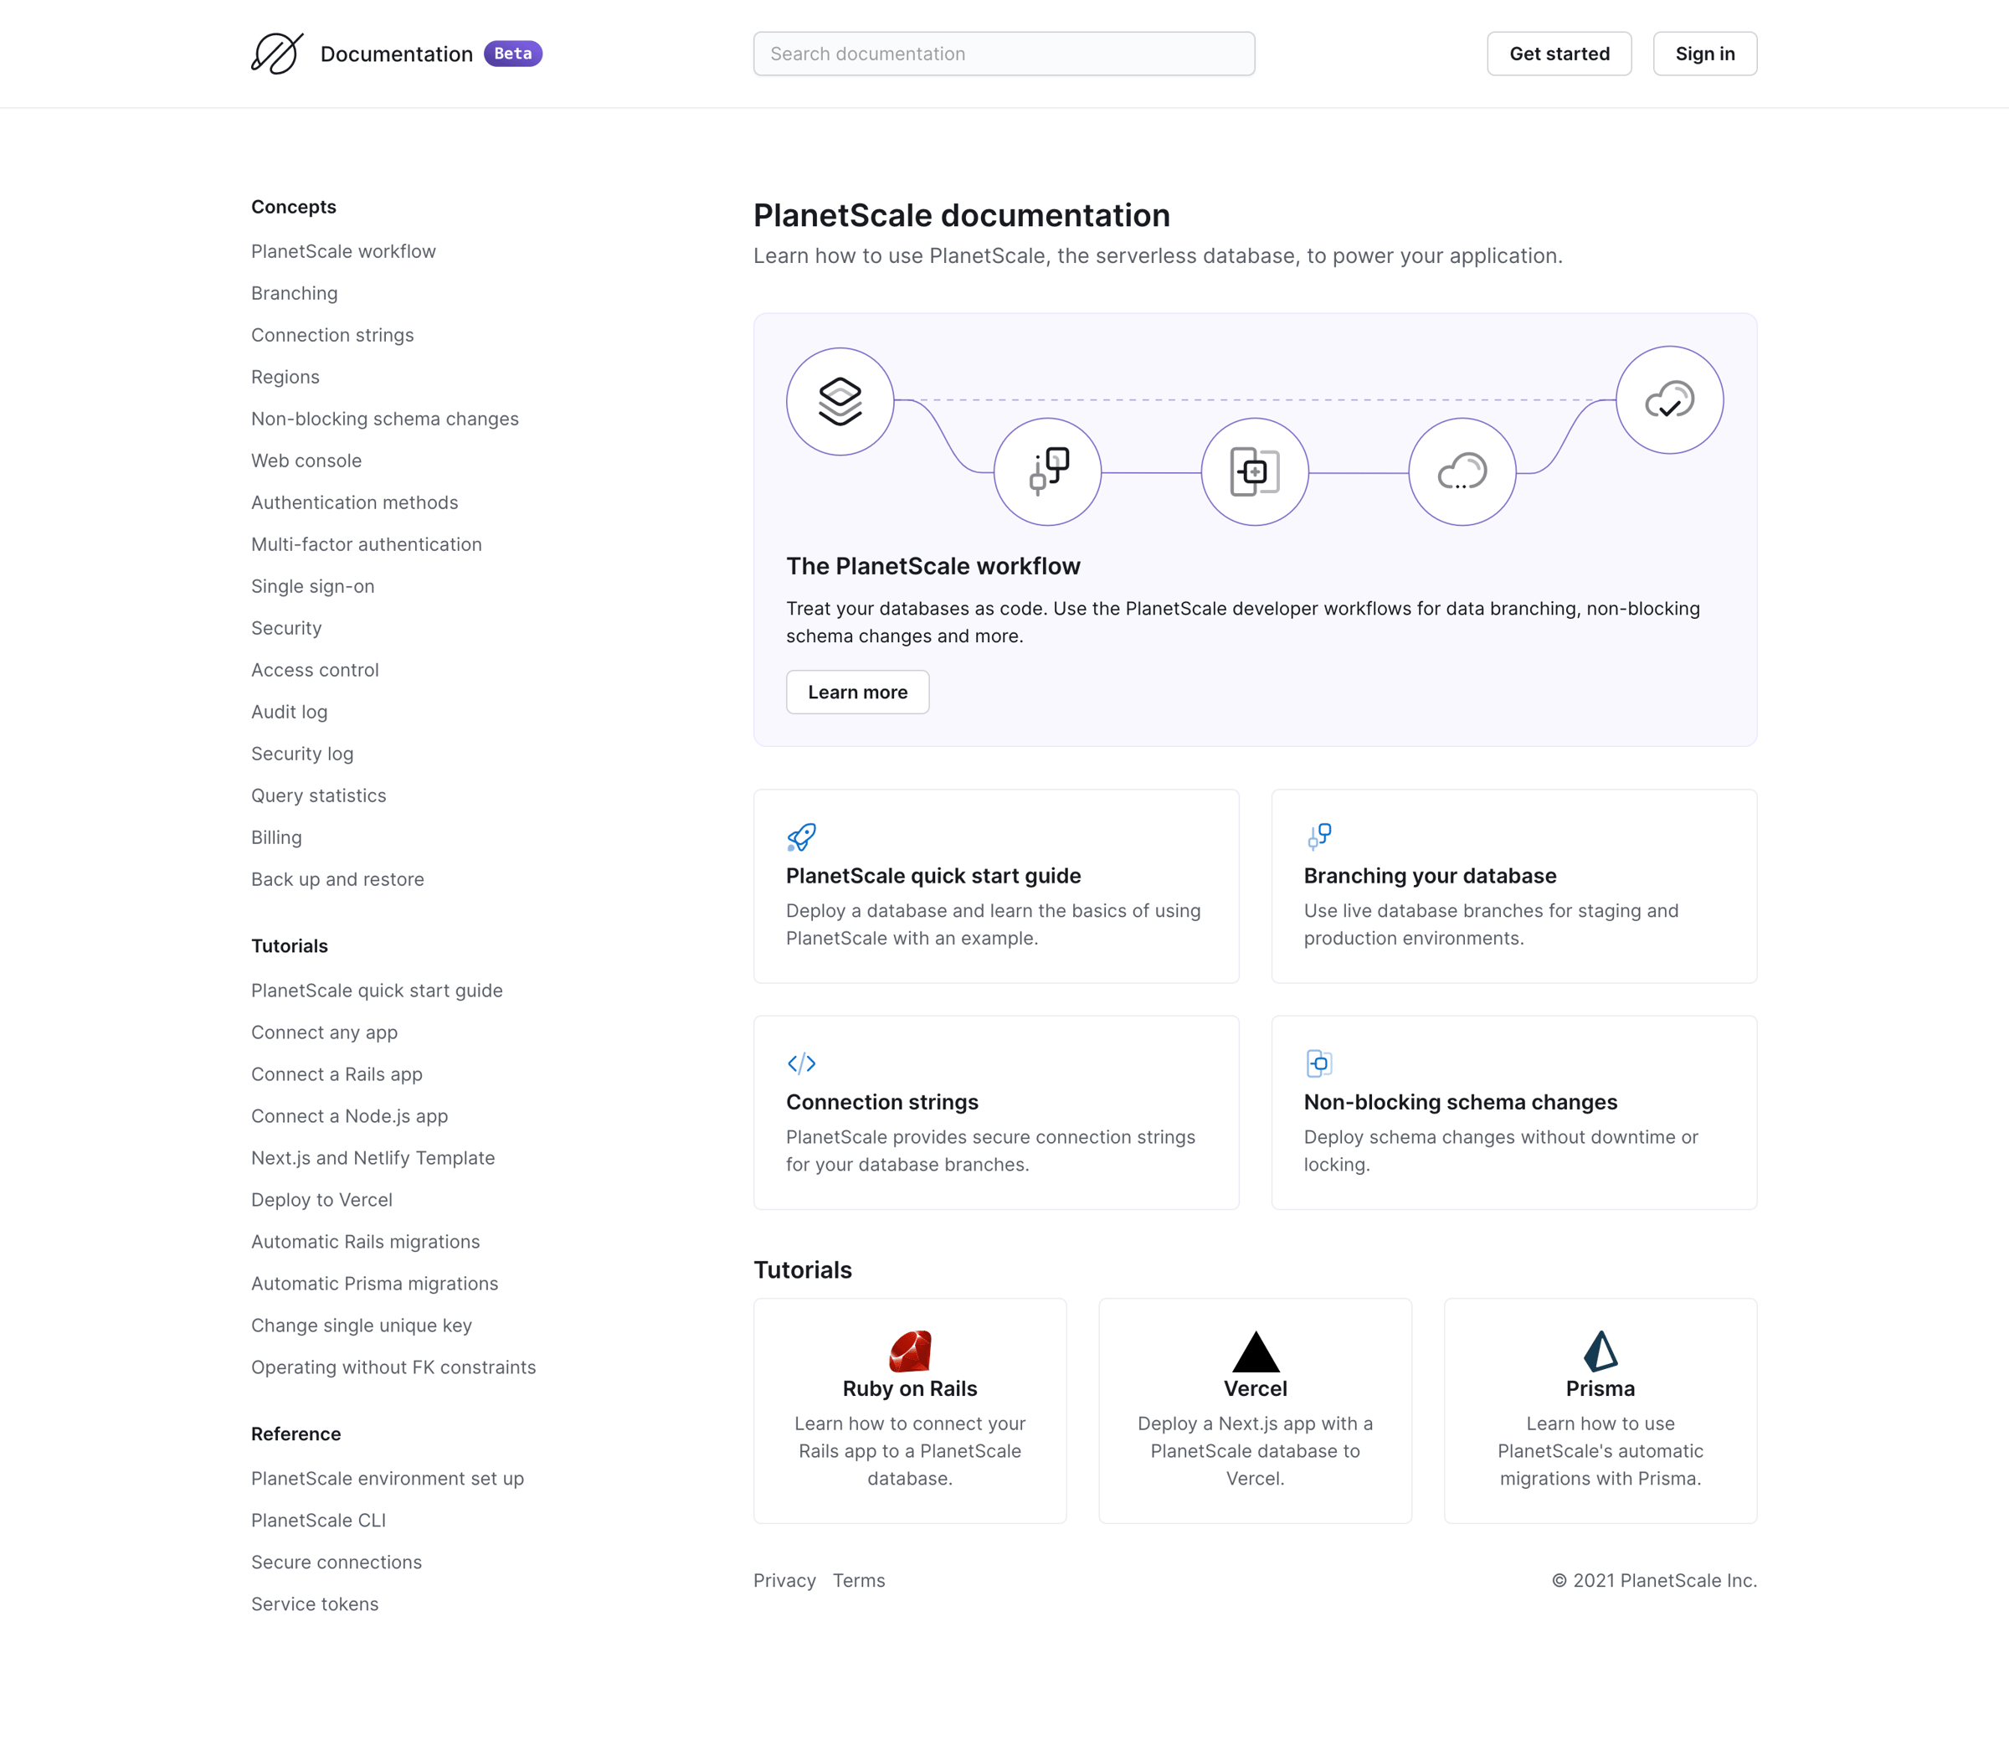Click the Learn more button
The image size is (2009, 1740).
(857, 692)
